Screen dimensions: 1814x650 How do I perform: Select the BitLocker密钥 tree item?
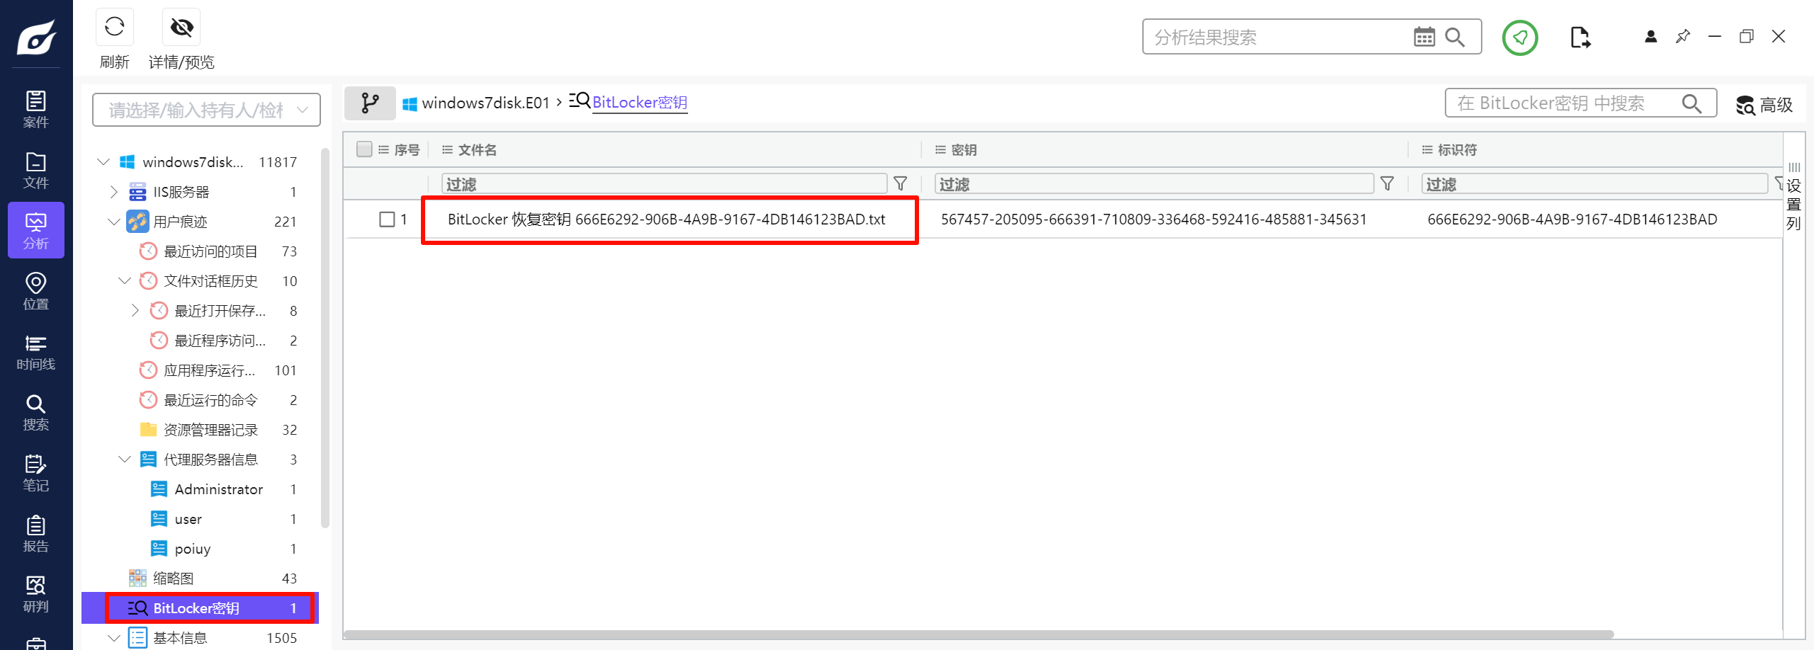pyautogui.click(x=201, y=608)
